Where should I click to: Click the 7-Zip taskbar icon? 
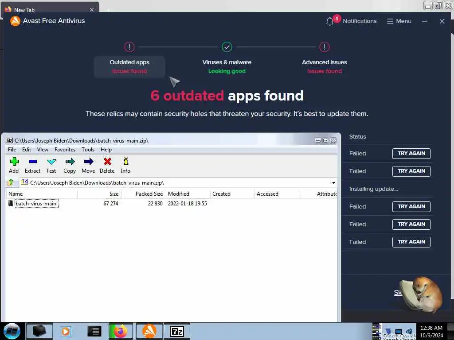(177, 331)
